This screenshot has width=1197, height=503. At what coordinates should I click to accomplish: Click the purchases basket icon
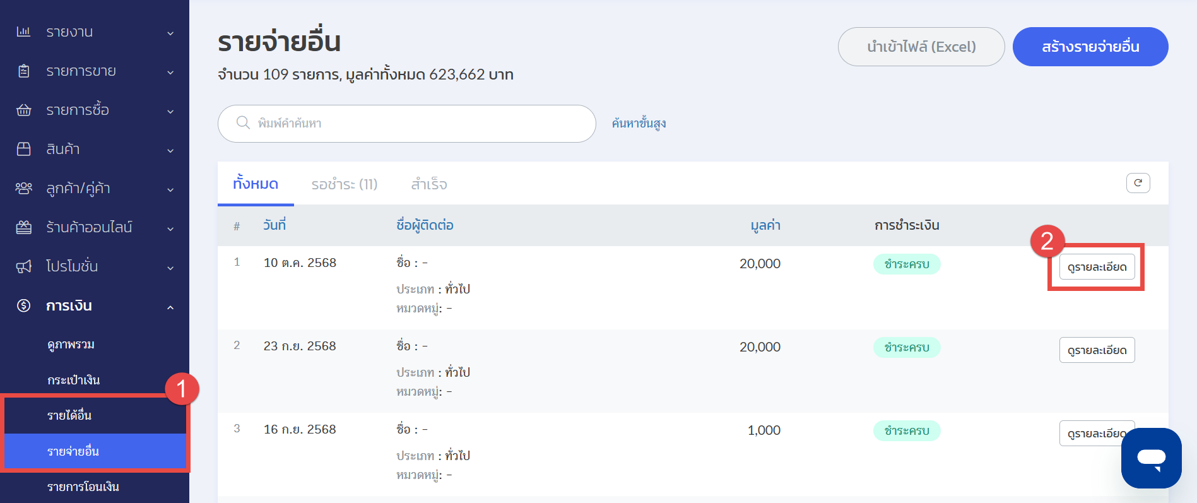[x=23, y=110]
